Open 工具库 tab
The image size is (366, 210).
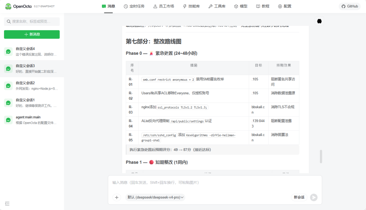click(217, 6)
